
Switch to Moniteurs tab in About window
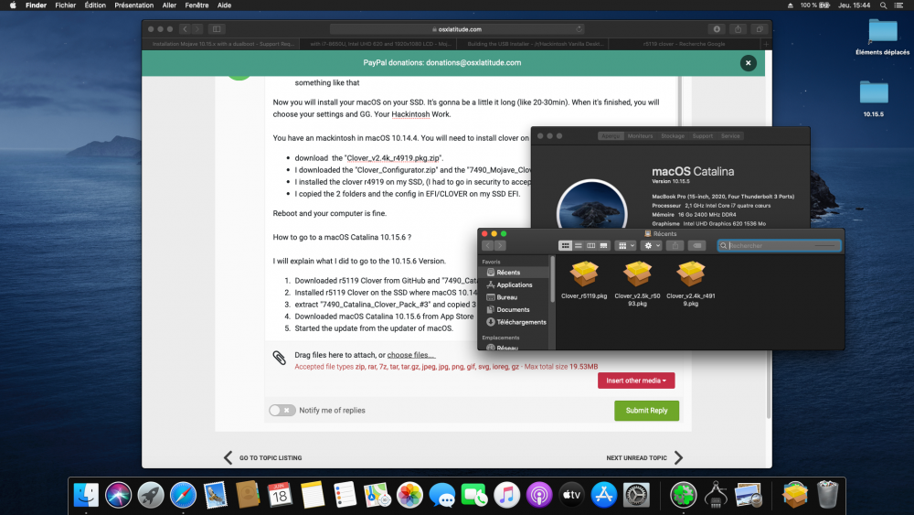pyautogui.click(x=640, y=136)
